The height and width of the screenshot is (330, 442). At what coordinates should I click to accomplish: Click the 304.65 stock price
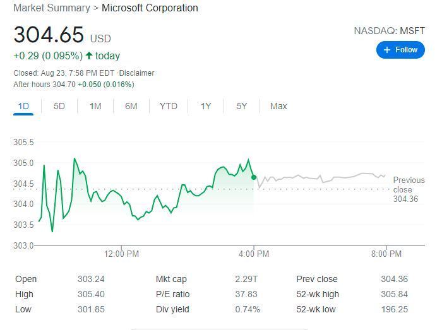48,35
